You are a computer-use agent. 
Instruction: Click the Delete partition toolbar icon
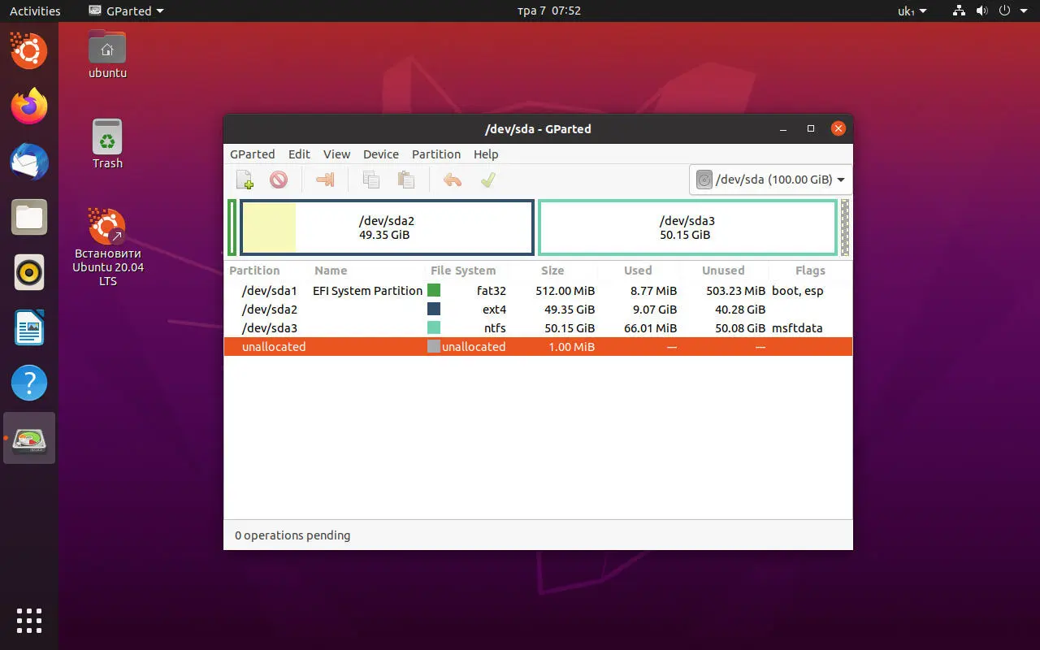point(279,180)
